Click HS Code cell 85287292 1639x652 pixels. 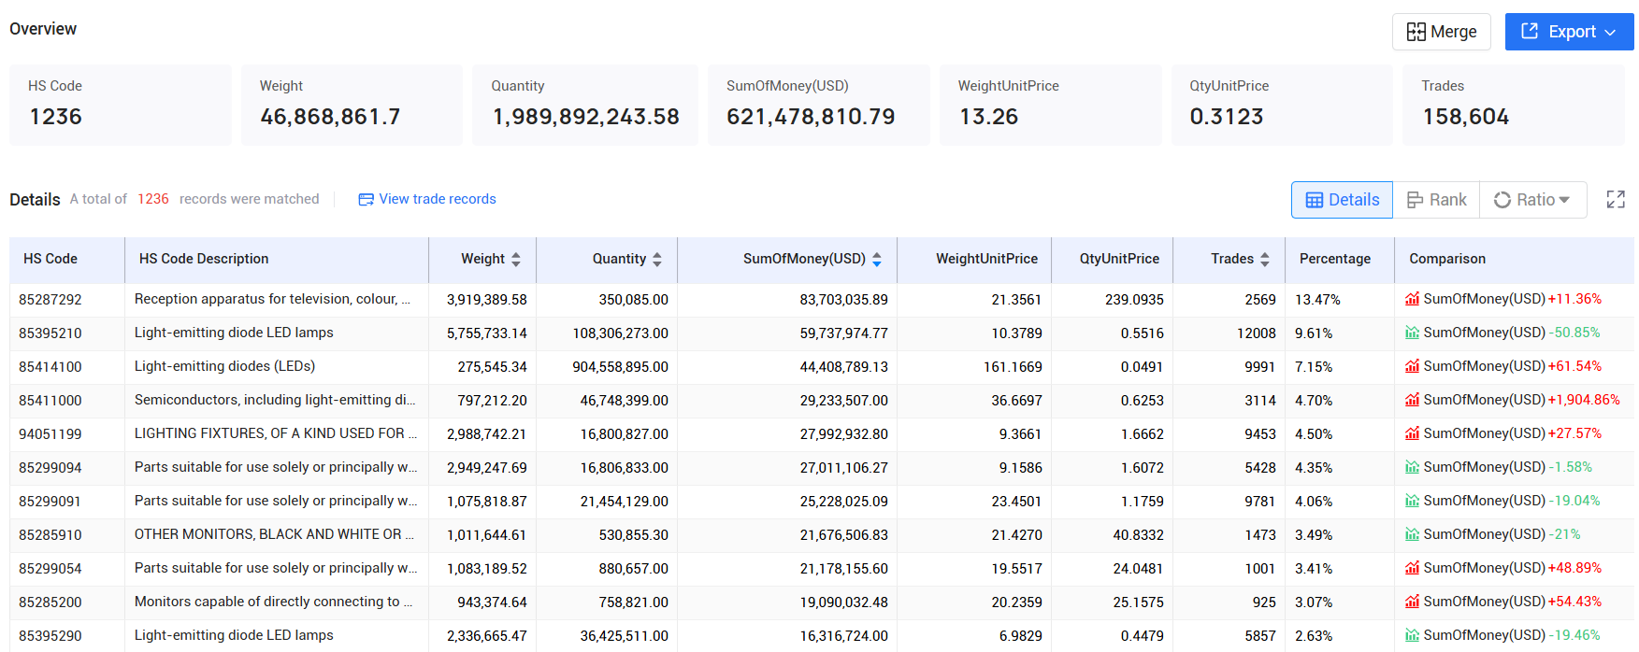pos(50,300)
